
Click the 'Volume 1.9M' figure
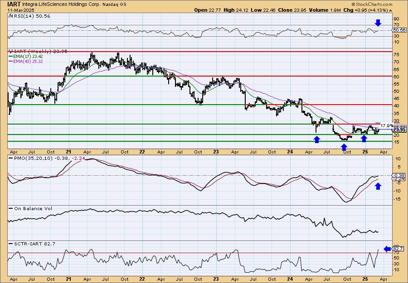coord(325,10)
